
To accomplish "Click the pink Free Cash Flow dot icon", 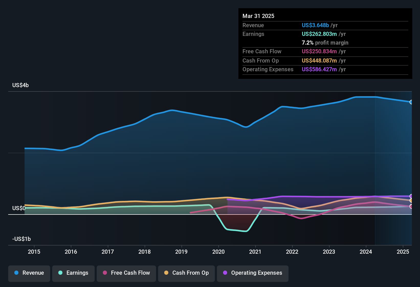I will tap(104, 273).
